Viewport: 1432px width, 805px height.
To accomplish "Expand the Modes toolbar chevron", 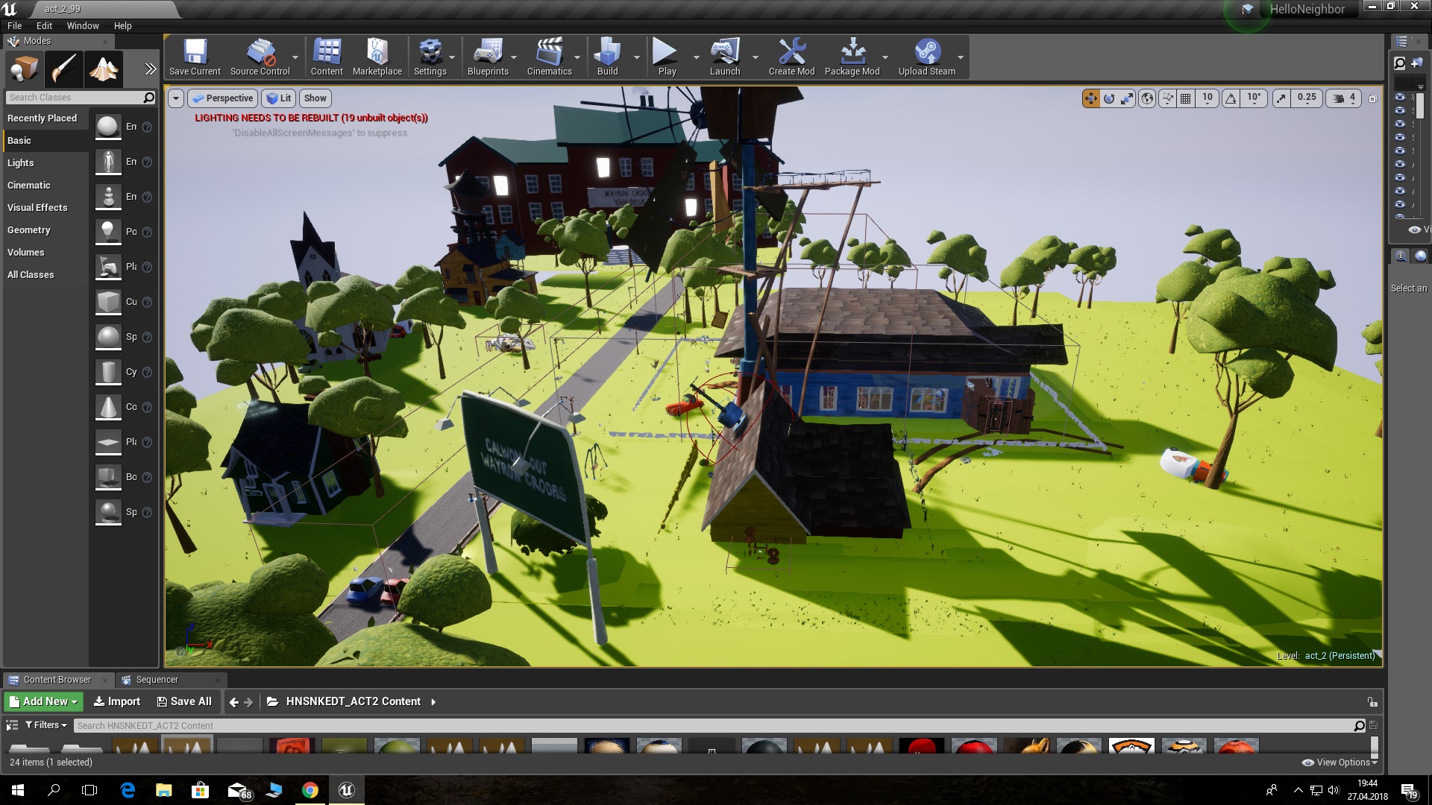I will tap(150, 69).
